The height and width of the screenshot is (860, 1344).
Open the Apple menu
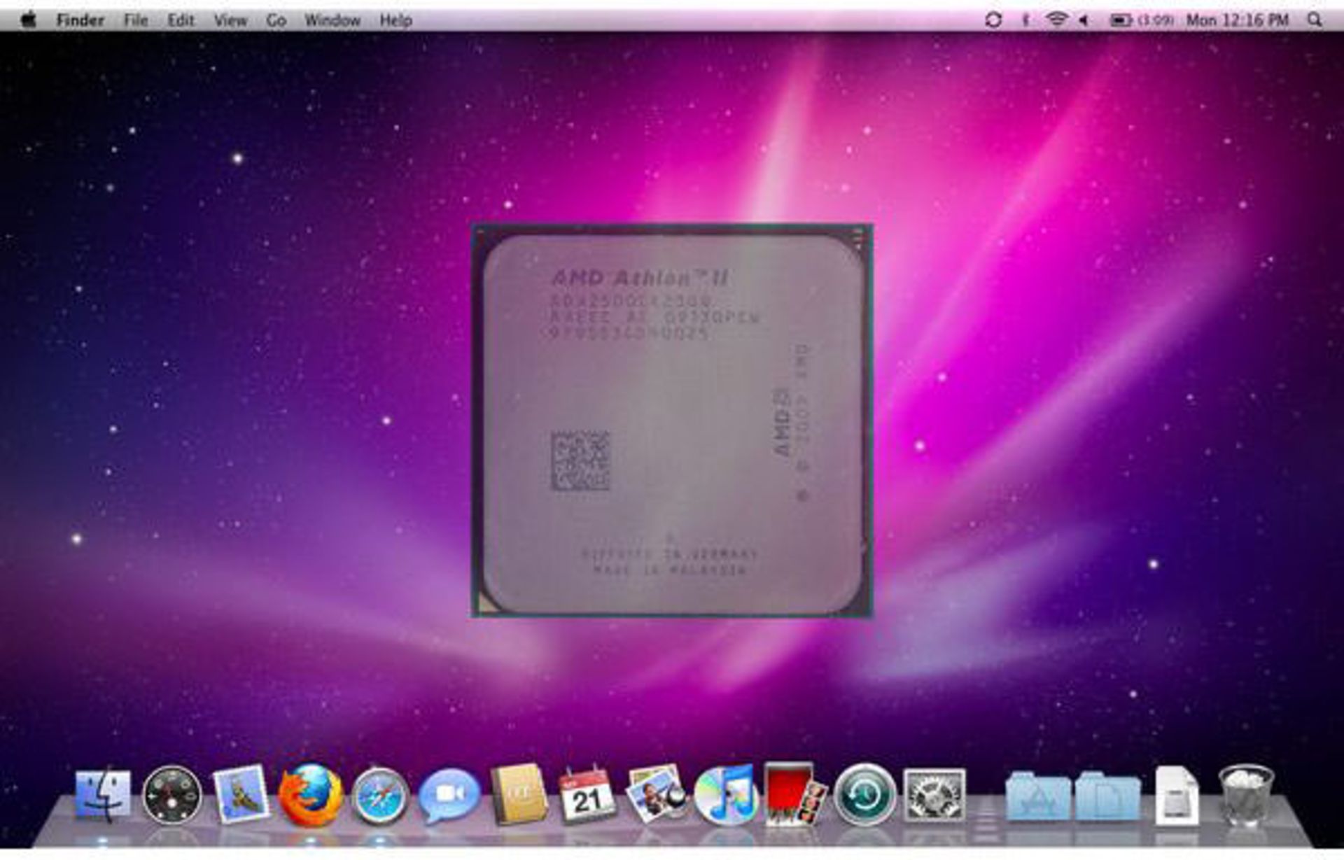[28, 20]
